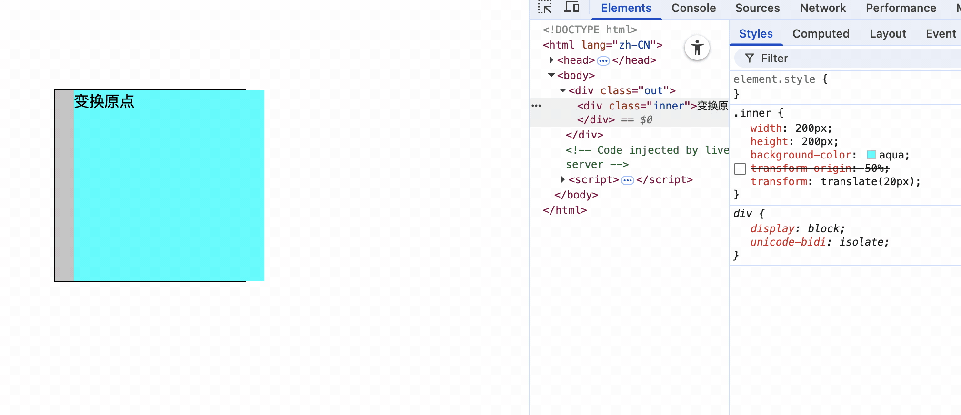
Task: Select the DOCTYPE html line
Action: tap(590, 30)
